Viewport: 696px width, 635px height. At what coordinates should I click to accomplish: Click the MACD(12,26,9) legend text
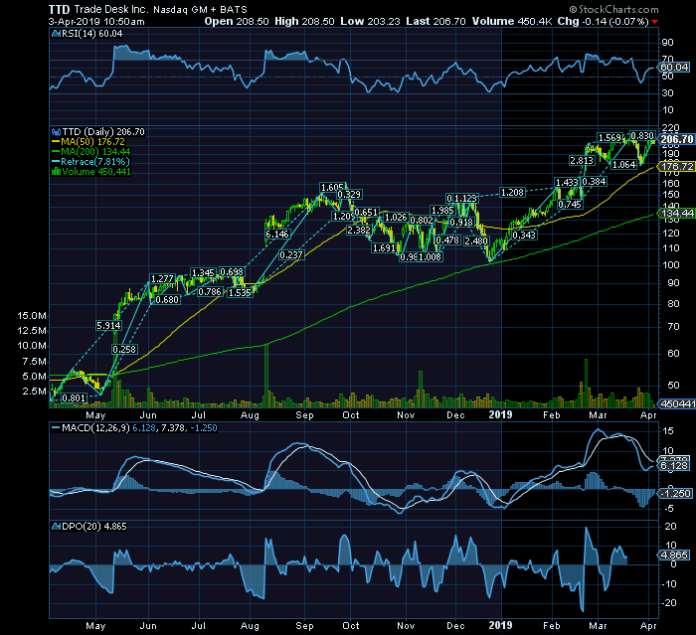[95, 428]
